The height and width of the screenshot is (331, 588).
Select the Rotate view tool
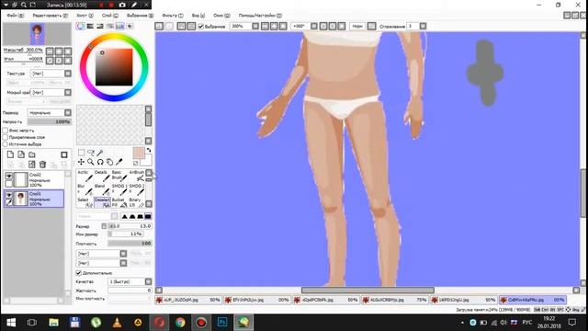point(100,162)
